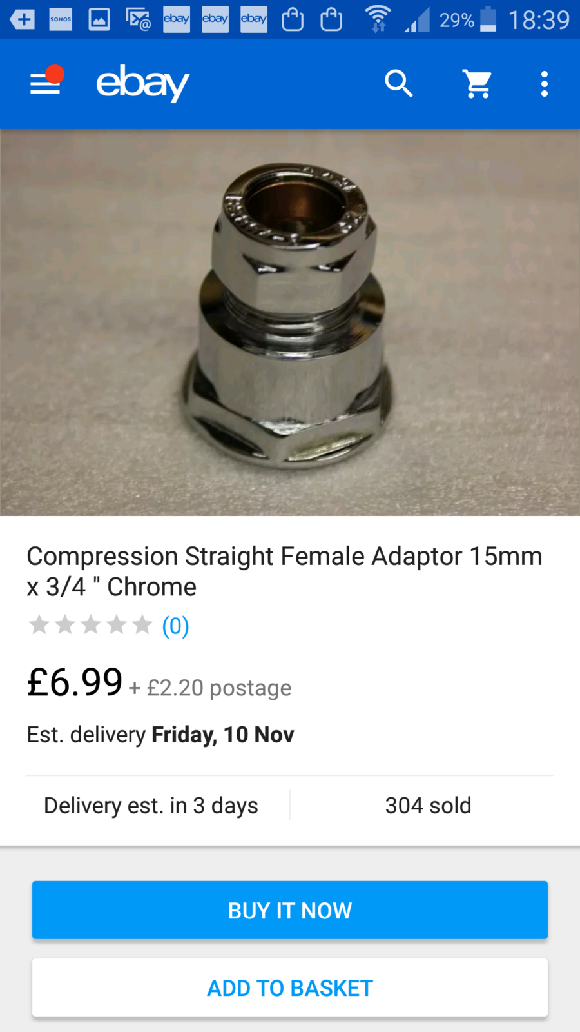
Task: Tap the 304 sold label
Action: [x=429, y=806]
